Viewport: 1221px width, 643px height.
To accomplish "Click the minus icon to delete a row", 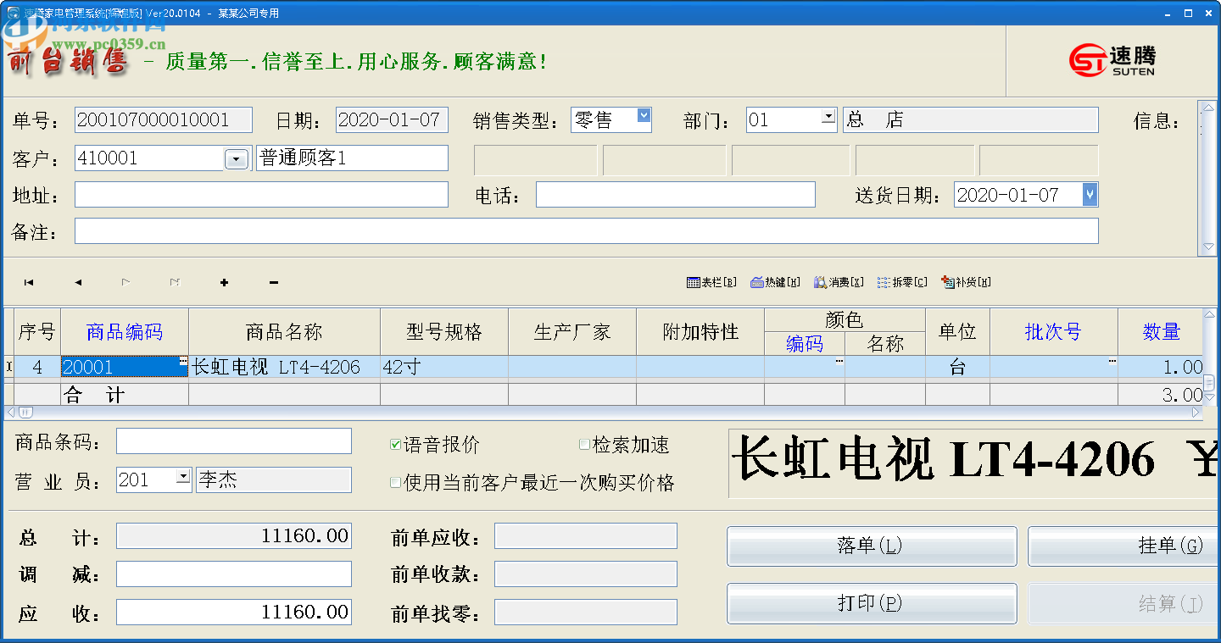I will [x=273, y=282].
